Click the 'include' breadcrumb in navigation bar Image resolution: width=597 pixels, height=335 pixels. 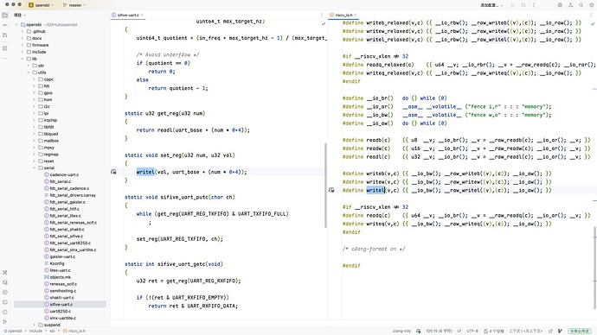[35, 332]
